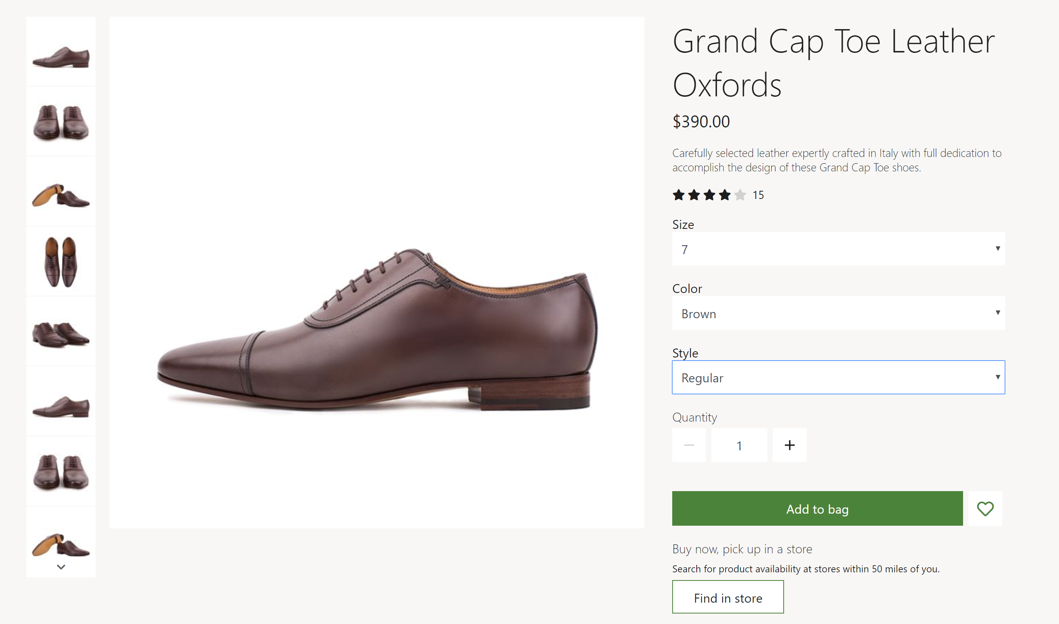This screenshot has height=624, width=1059.
Task: Click Add to bag
Action: (x=817, y=509)
